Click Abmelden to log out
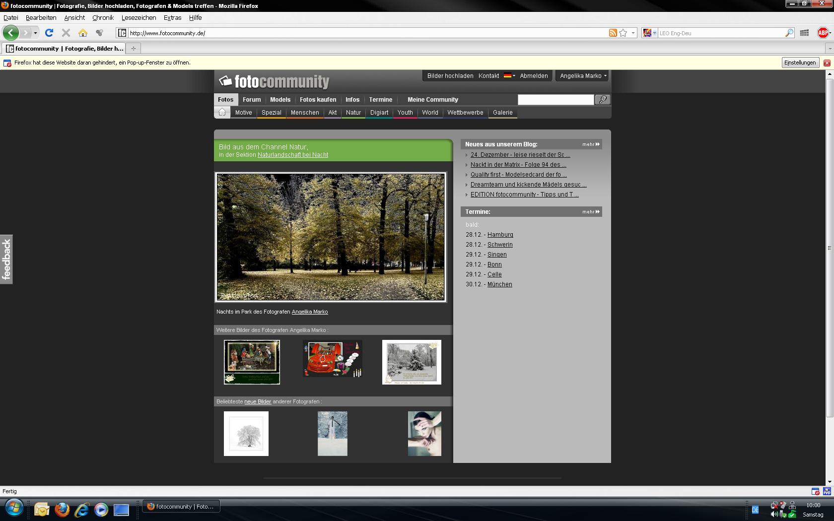 coord(534,76)
